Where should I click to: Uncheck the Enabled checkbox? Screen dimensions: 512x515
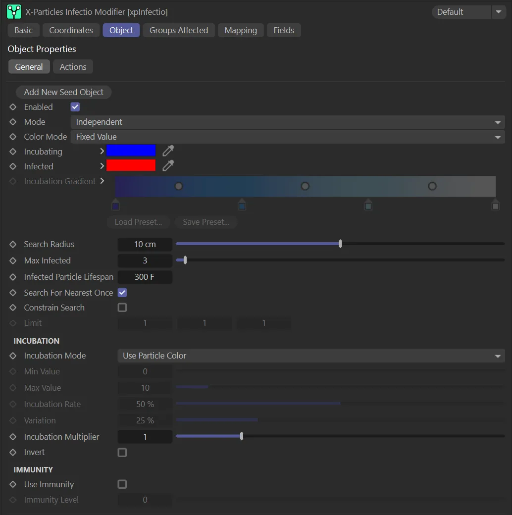(75, 107)
